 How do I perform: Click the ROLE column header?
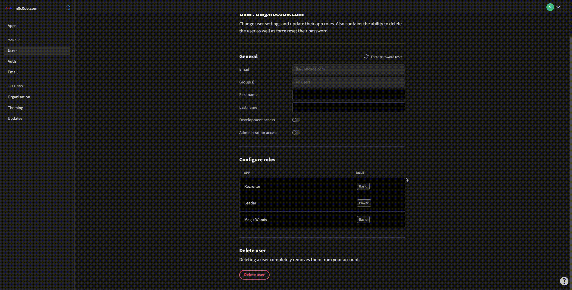pos(360,173)
